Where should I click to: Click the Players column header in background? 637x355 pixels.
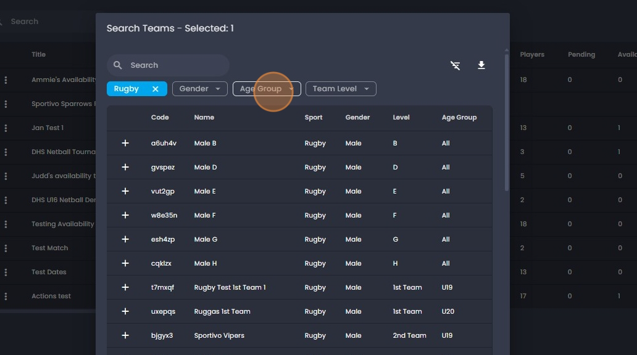tap(532, 54)
